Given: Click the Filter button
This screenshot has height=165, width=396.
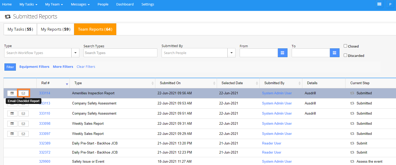Looking at the screenshot, I should 10,67.
